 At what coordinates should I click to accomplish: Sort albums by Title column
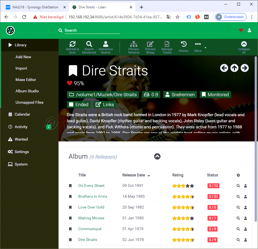(x=82, y=175)
